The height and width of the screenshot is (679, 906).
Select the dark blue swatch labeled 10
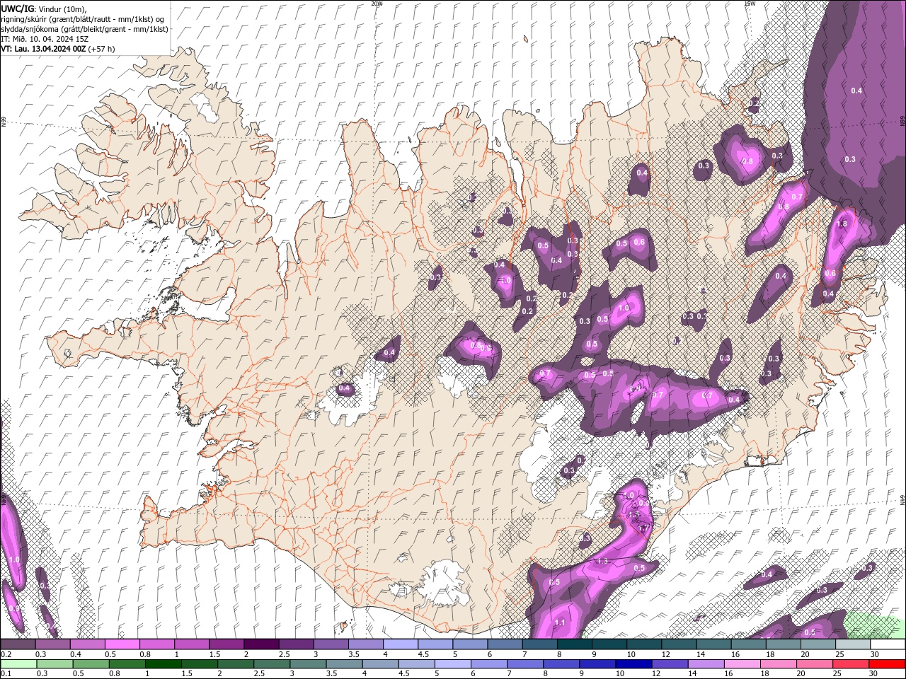(x=633, y=664)
